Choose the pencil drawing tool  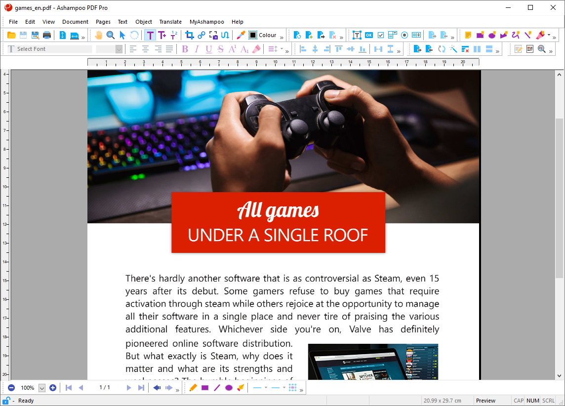tap(193, 388)
